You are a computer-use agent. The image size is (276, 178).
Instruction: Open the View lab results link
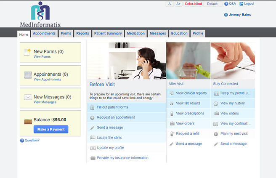click(x=188, y=104)
